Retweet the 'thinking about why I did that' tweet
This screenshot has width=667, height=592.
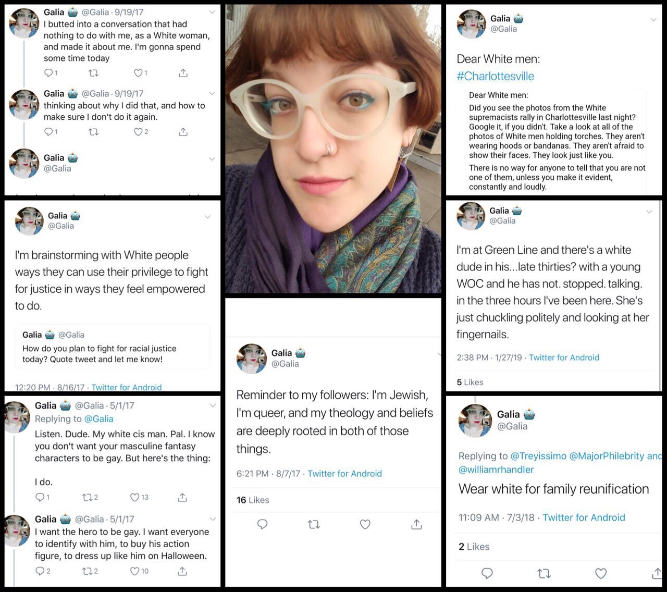tap(93, 132)
